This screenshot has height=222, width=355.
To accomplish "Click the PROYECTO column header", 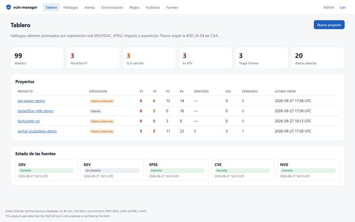I will click(25, 91).
